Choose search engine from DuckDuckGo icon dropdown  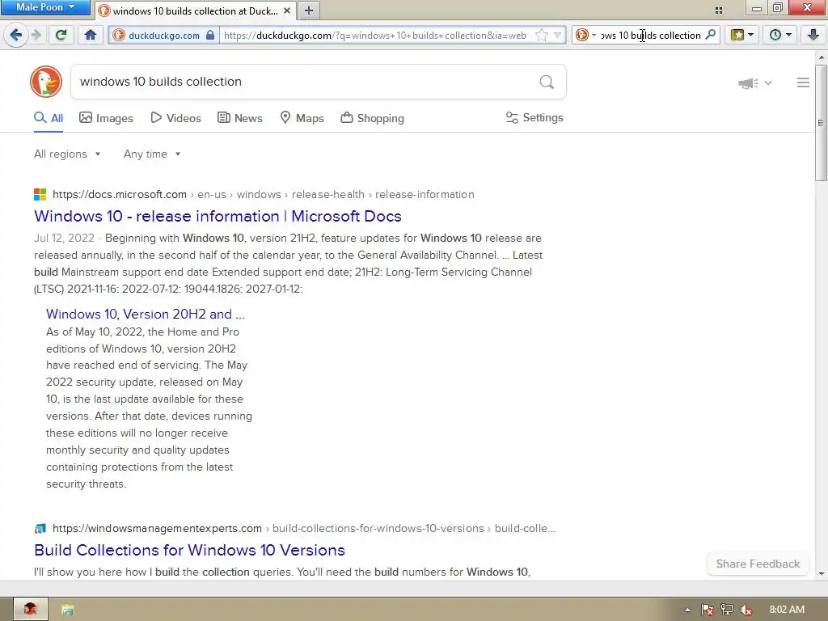click(x=585, y=36)
